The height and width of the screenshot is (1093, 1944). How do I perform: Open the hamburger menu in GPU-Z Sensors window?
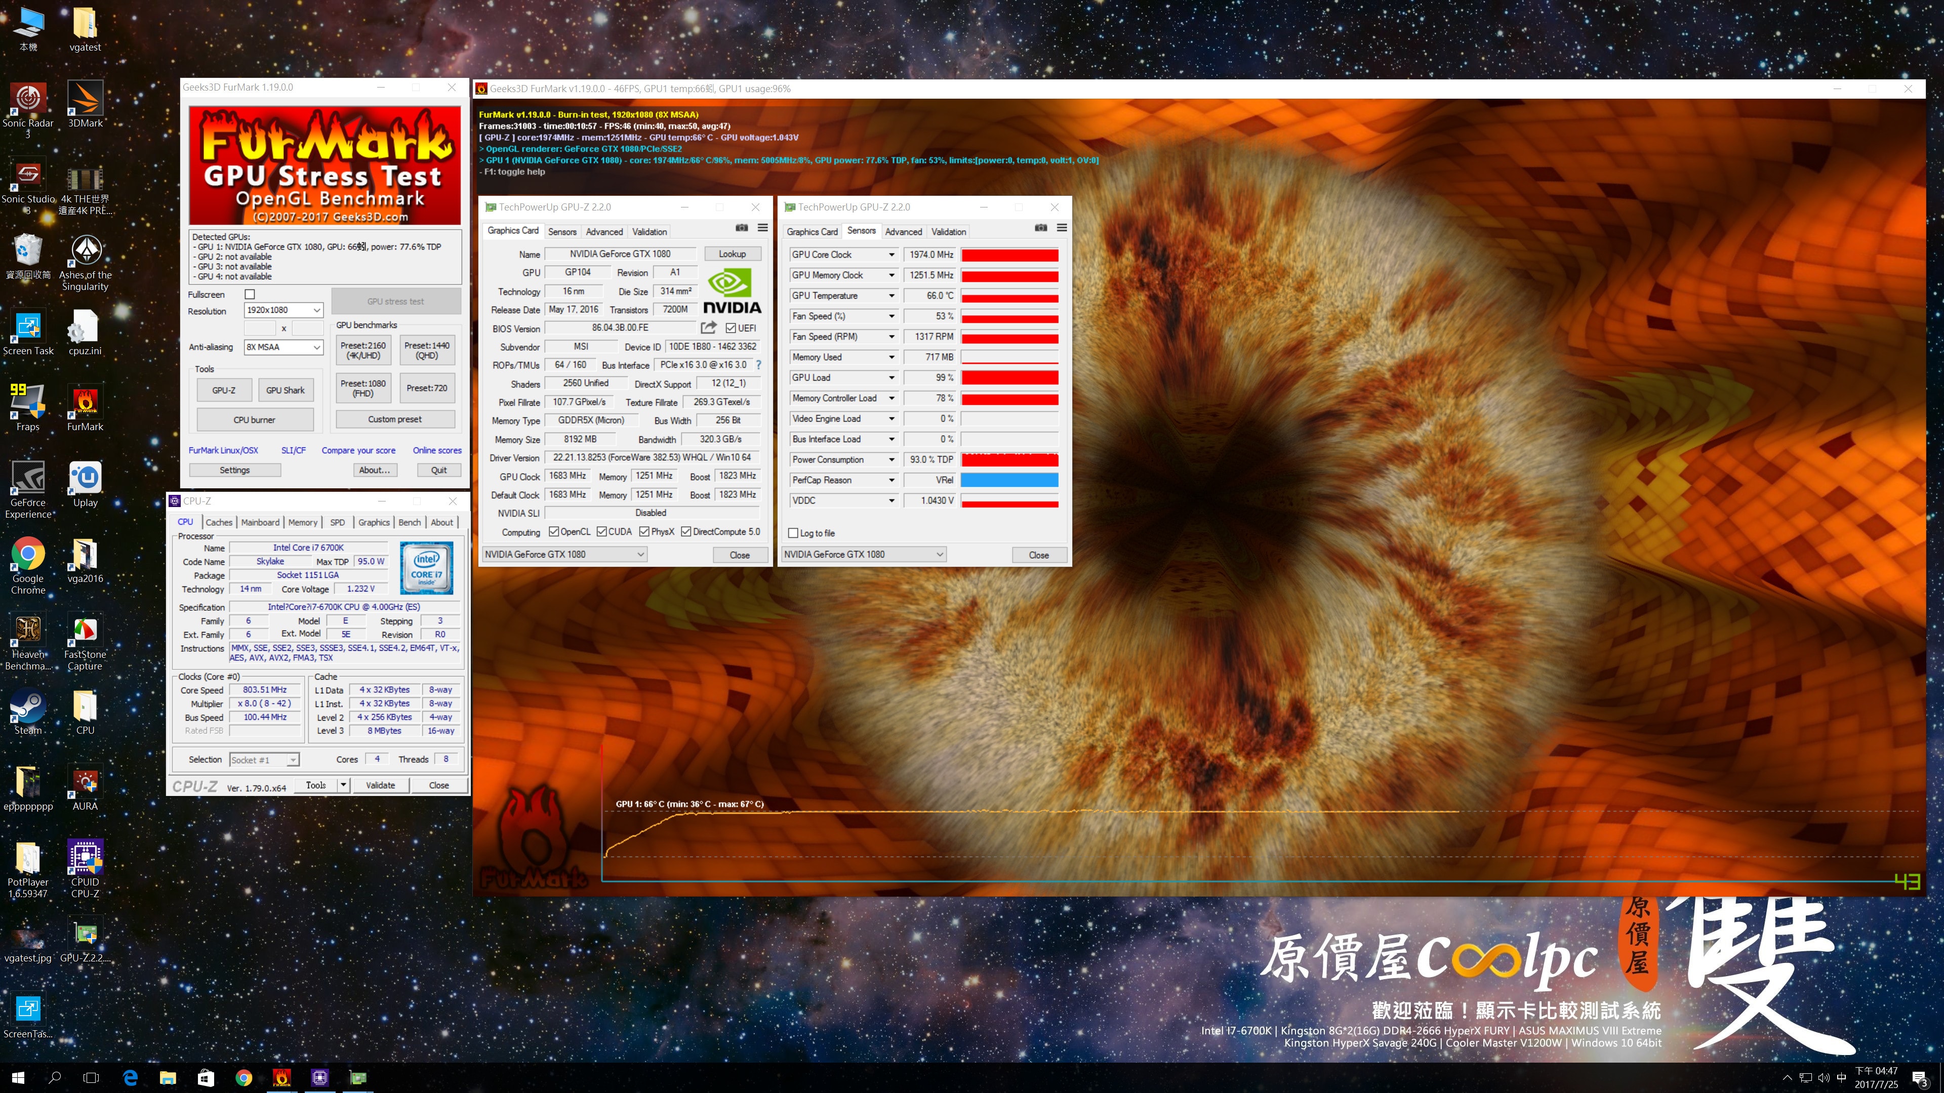[x=1062, y=228]
